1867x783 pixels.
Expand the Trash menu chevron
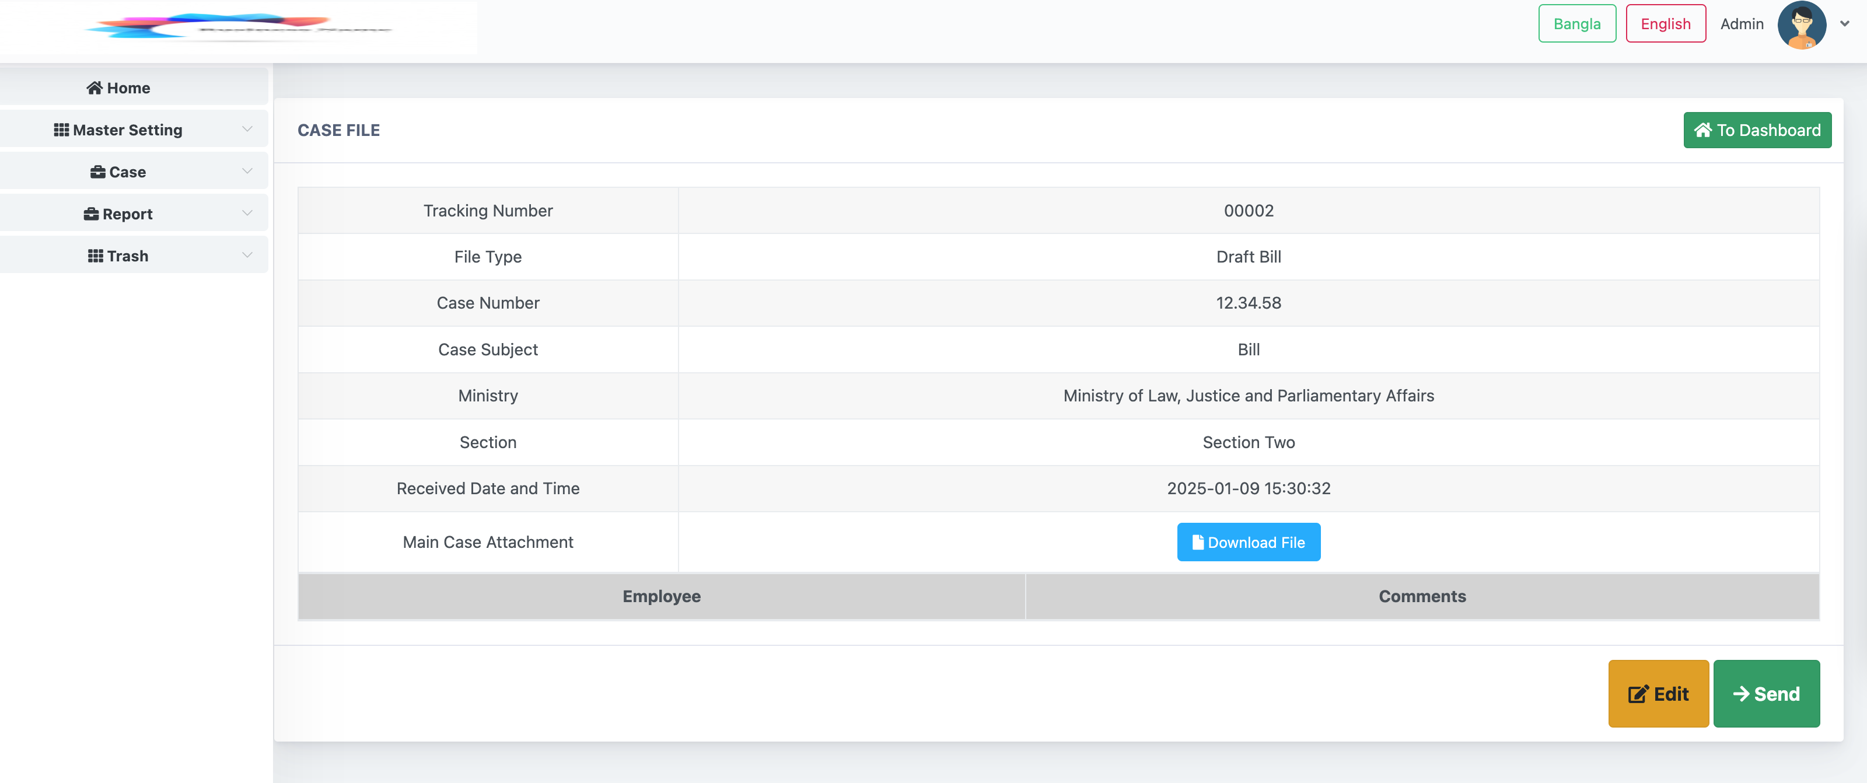click(x=247, y=255)
